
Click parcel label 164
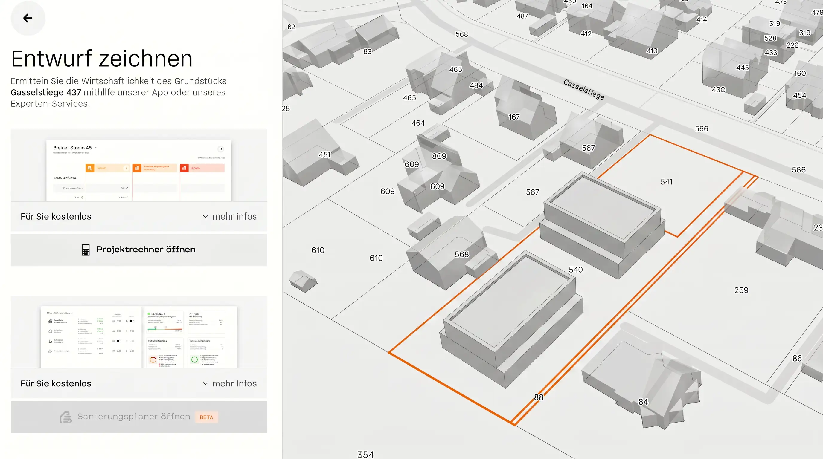[587, 6]
